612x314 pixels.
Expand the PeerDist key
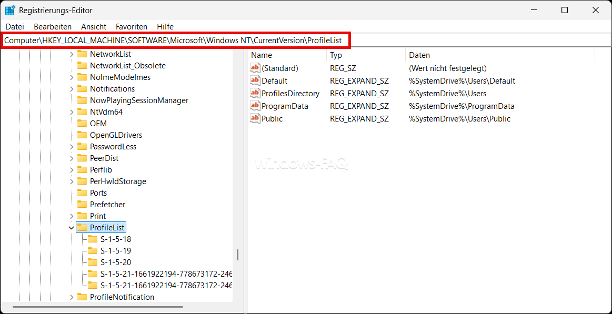72,158
